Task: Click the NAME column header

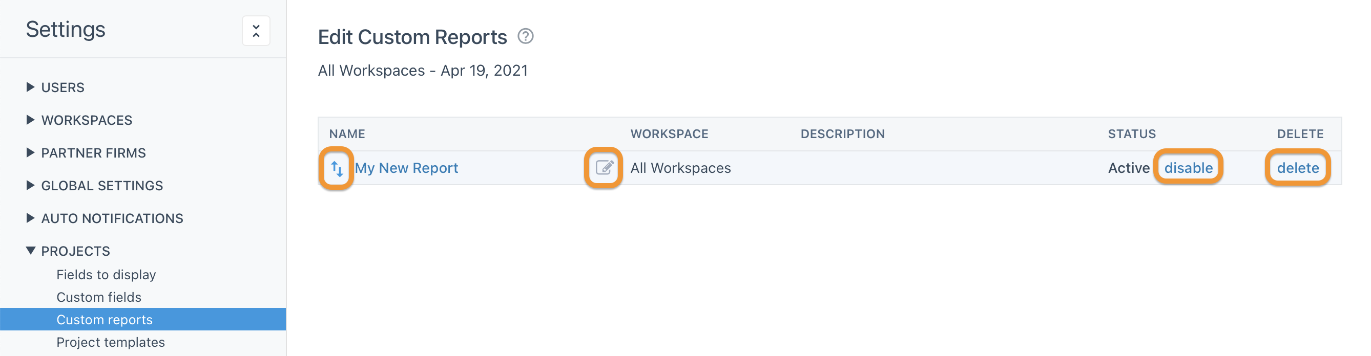Action: point(346,134)
